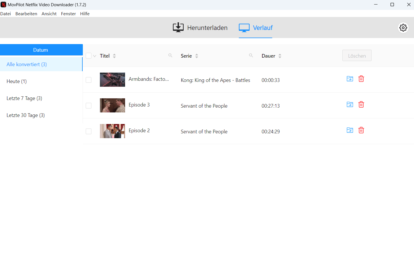Open output folder for Episode 2
This screenshot has width=414, height=276.
pyautogui.click(x=350, y=130)
